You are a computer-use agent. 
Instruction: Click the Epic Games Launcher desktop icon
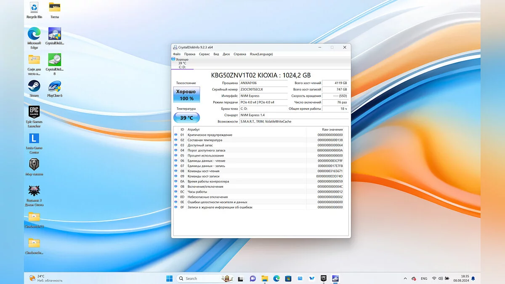click(x=34, y=112)
